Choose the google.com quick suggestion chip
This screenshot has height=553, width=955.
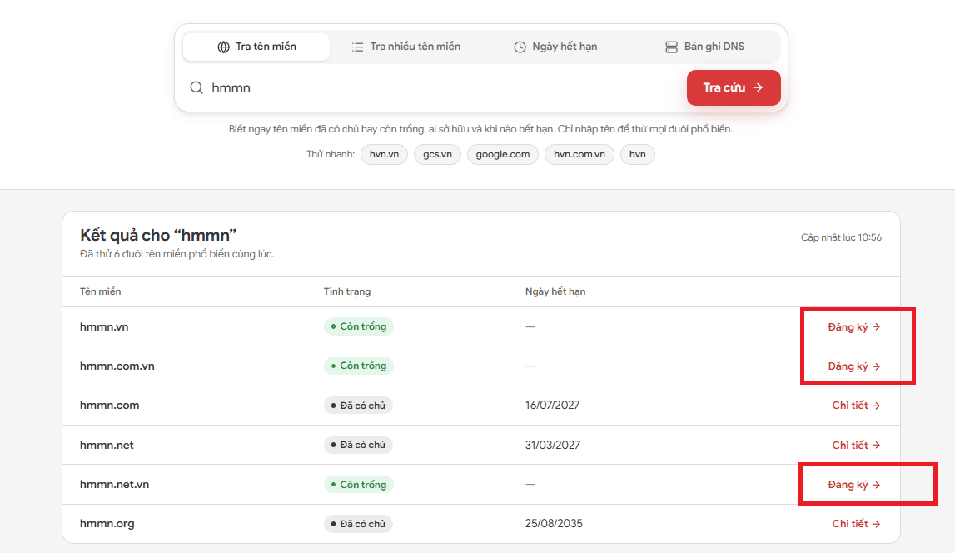click(502, 154)
